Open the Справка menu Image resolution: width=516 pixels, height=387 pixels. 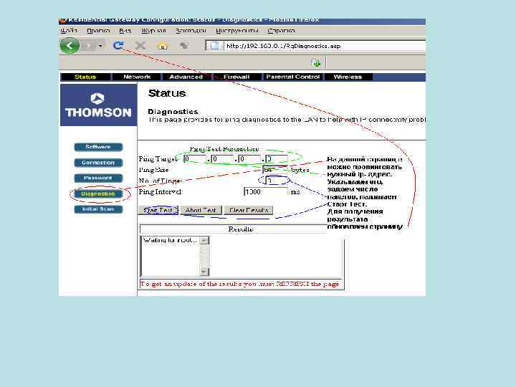pyautogui.click(x=281, y=31)
